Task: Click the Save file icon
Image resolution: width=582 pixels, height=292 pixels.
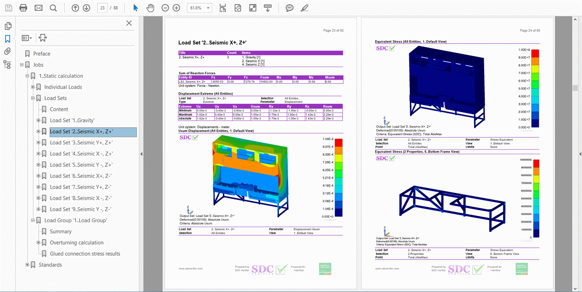Action: pos(8,8)
